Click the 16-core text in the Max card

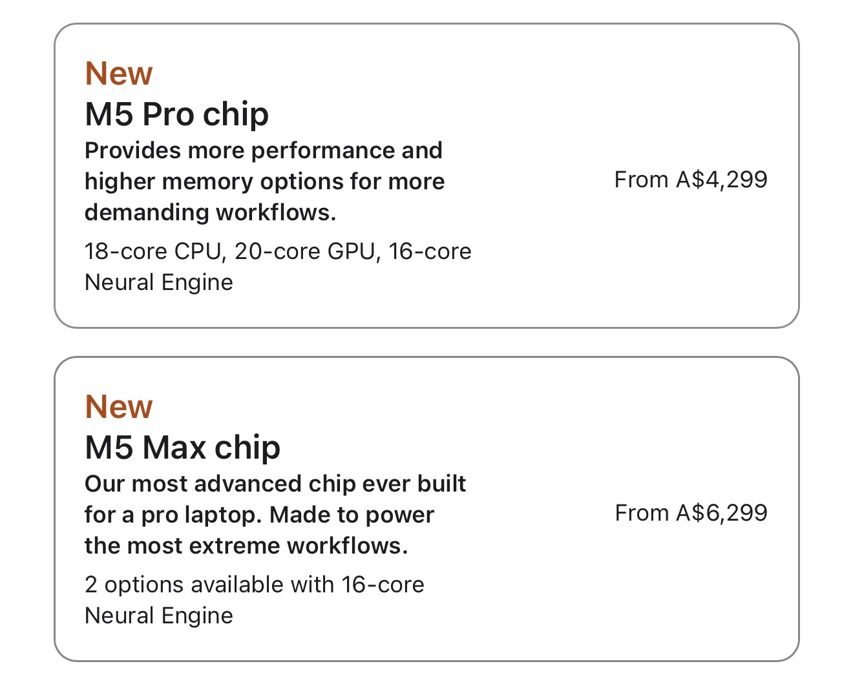(x=383, y=585)
